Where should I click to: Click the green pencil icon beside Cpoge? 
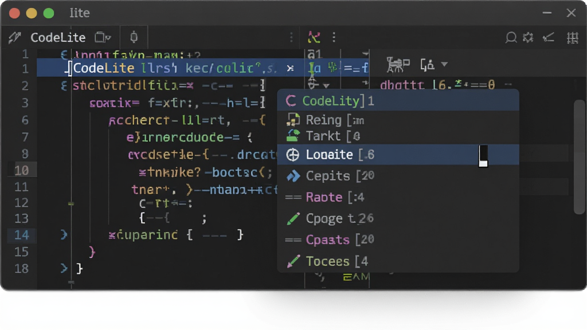point(293,218)
